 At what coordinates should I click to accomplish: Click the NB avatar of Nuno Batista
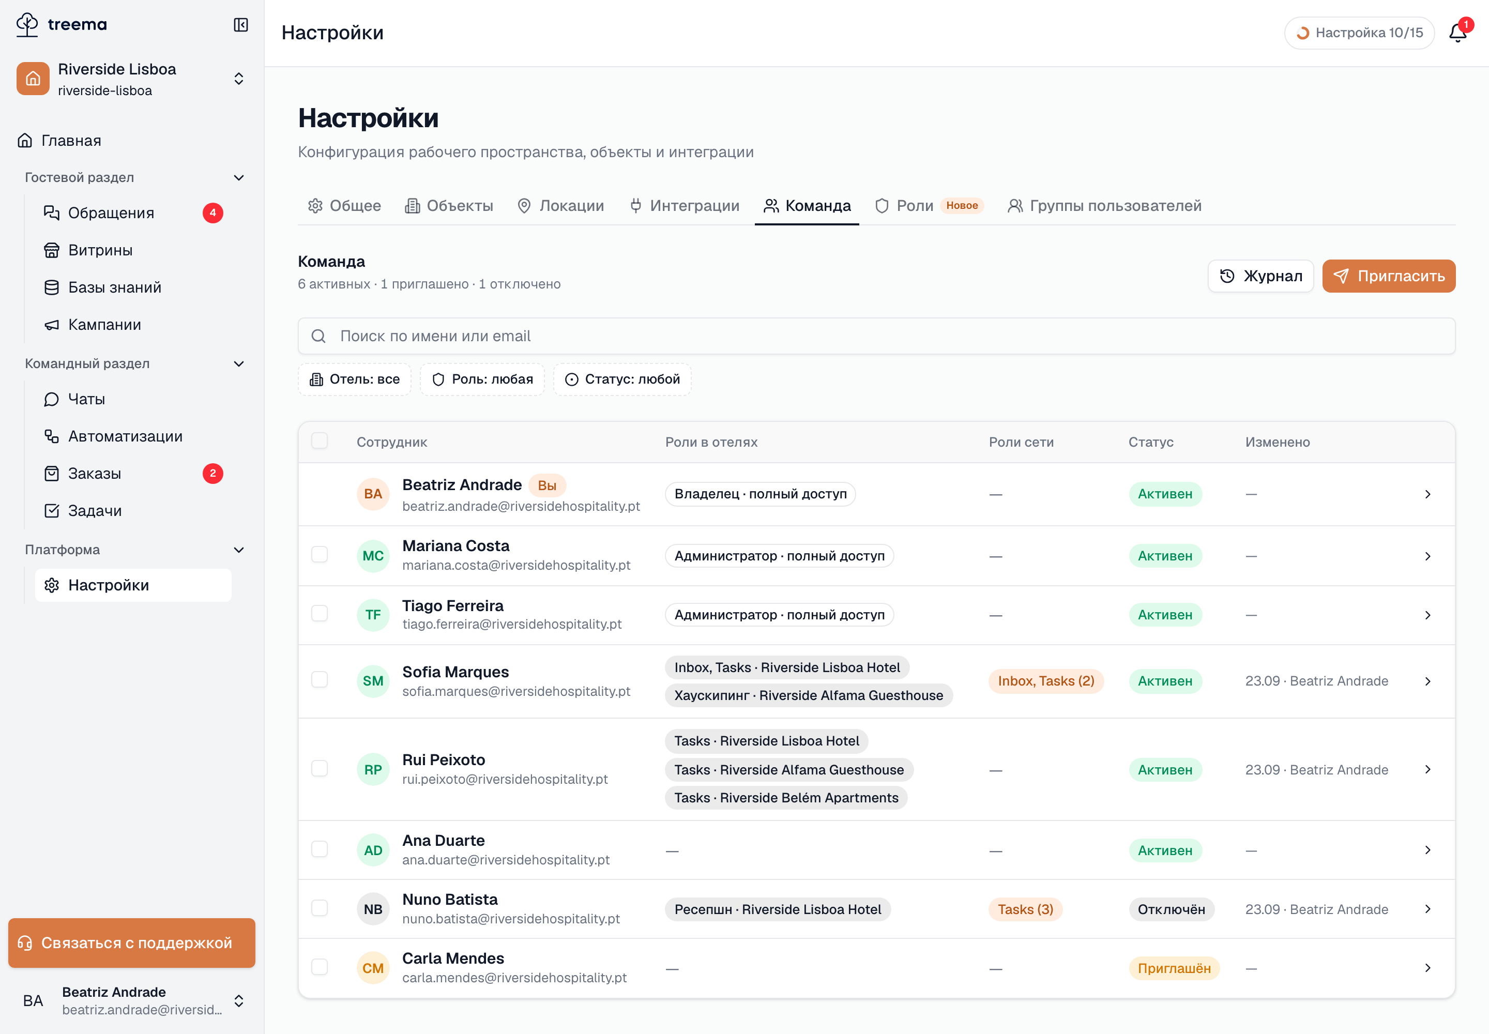pos(373,909)
